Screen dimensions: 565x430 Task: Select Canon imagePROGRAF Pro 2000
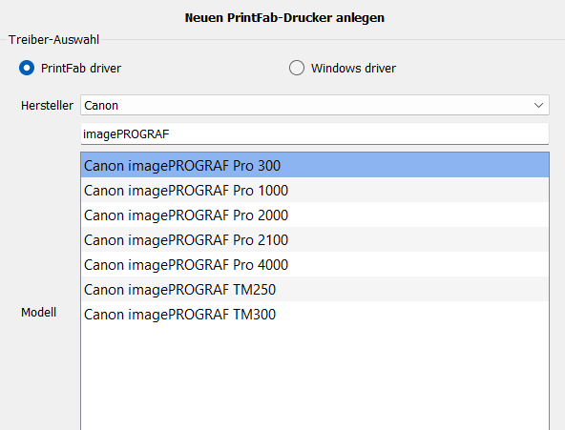[315, 215]
